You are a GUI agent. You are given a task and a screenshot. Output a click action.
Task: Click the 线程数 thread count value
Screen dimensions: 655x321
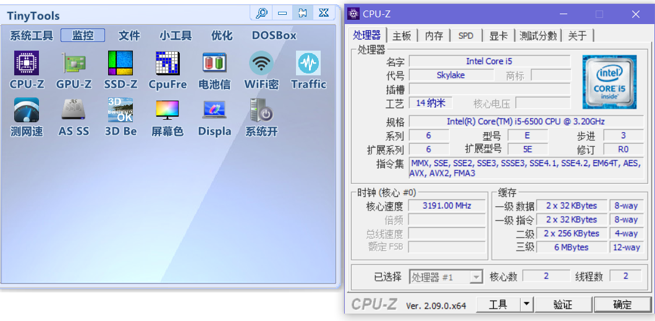625,276
